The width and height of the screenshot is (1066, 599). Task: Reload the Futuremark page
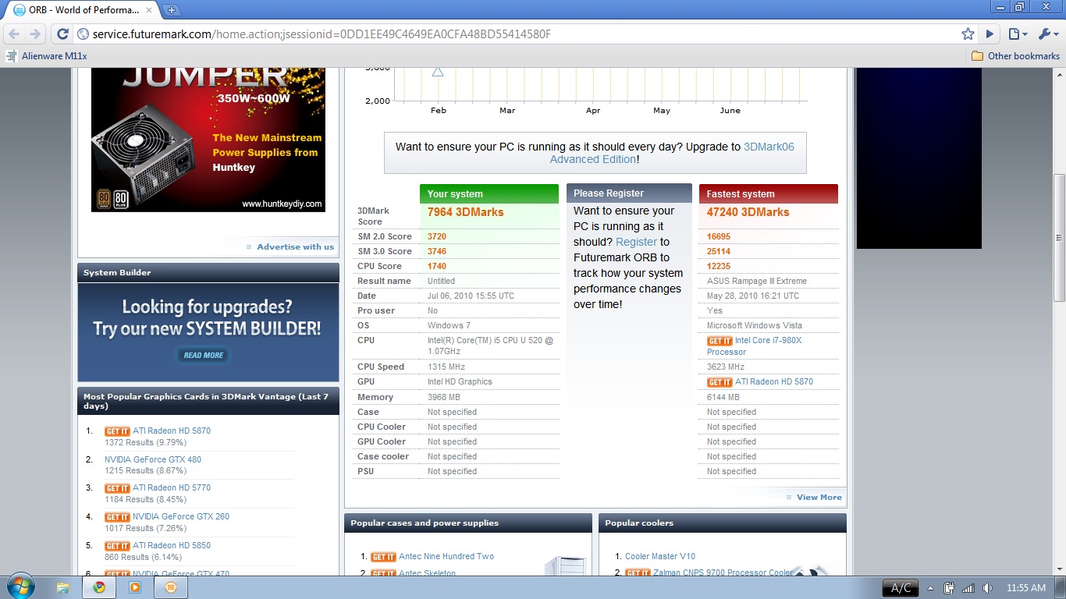coord(63,34)
